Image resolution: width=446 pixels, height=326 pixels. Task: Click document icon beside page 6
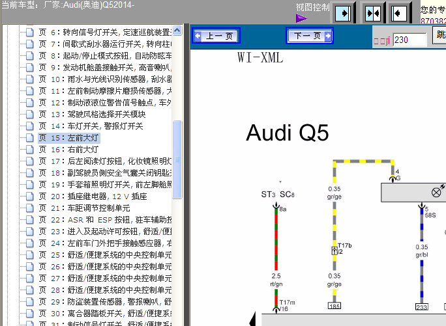pos(30,33)
